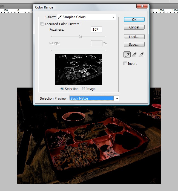Image resolution: width=178 pixels, height=191 pixels.
Task: Select the Selection radio button
Action: coord(62,89)
